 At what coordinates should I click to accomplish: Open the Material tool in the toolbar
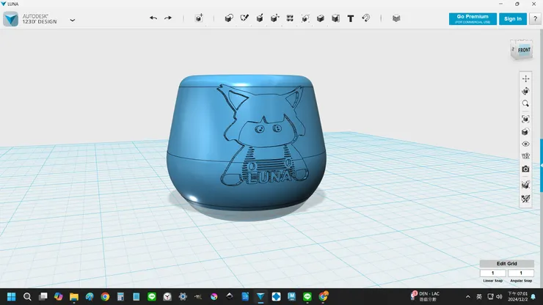click(x=396, y=18)
